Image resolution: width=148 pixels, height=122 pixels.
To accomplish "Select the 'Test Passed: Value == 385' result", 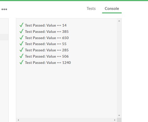I will pos(47,32).
